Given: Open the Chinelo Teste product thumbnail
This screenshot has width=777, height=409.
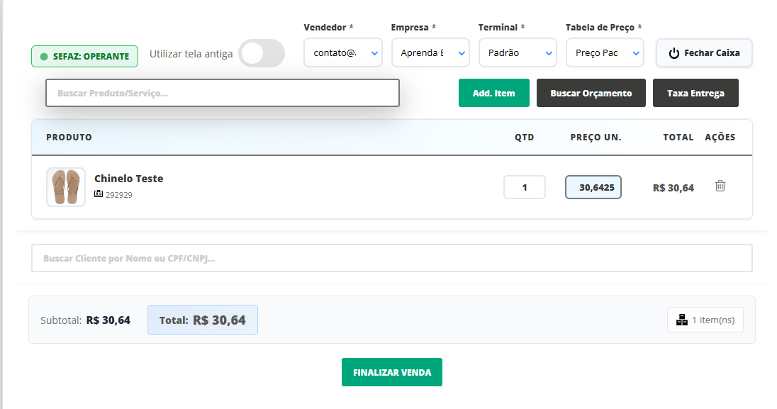Looking at the screenshot, I should coord(66,187).
